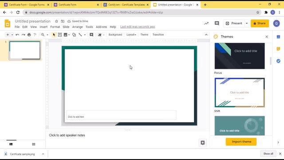Select the Text box tool
Screen dimensions: 284x160
coord(60,35)
